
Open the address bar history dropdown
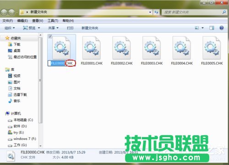tap(150, 12)
